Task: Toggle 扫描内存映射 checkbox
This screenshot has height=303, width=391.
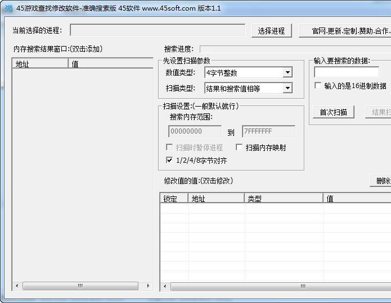Action: pos(239,148)
